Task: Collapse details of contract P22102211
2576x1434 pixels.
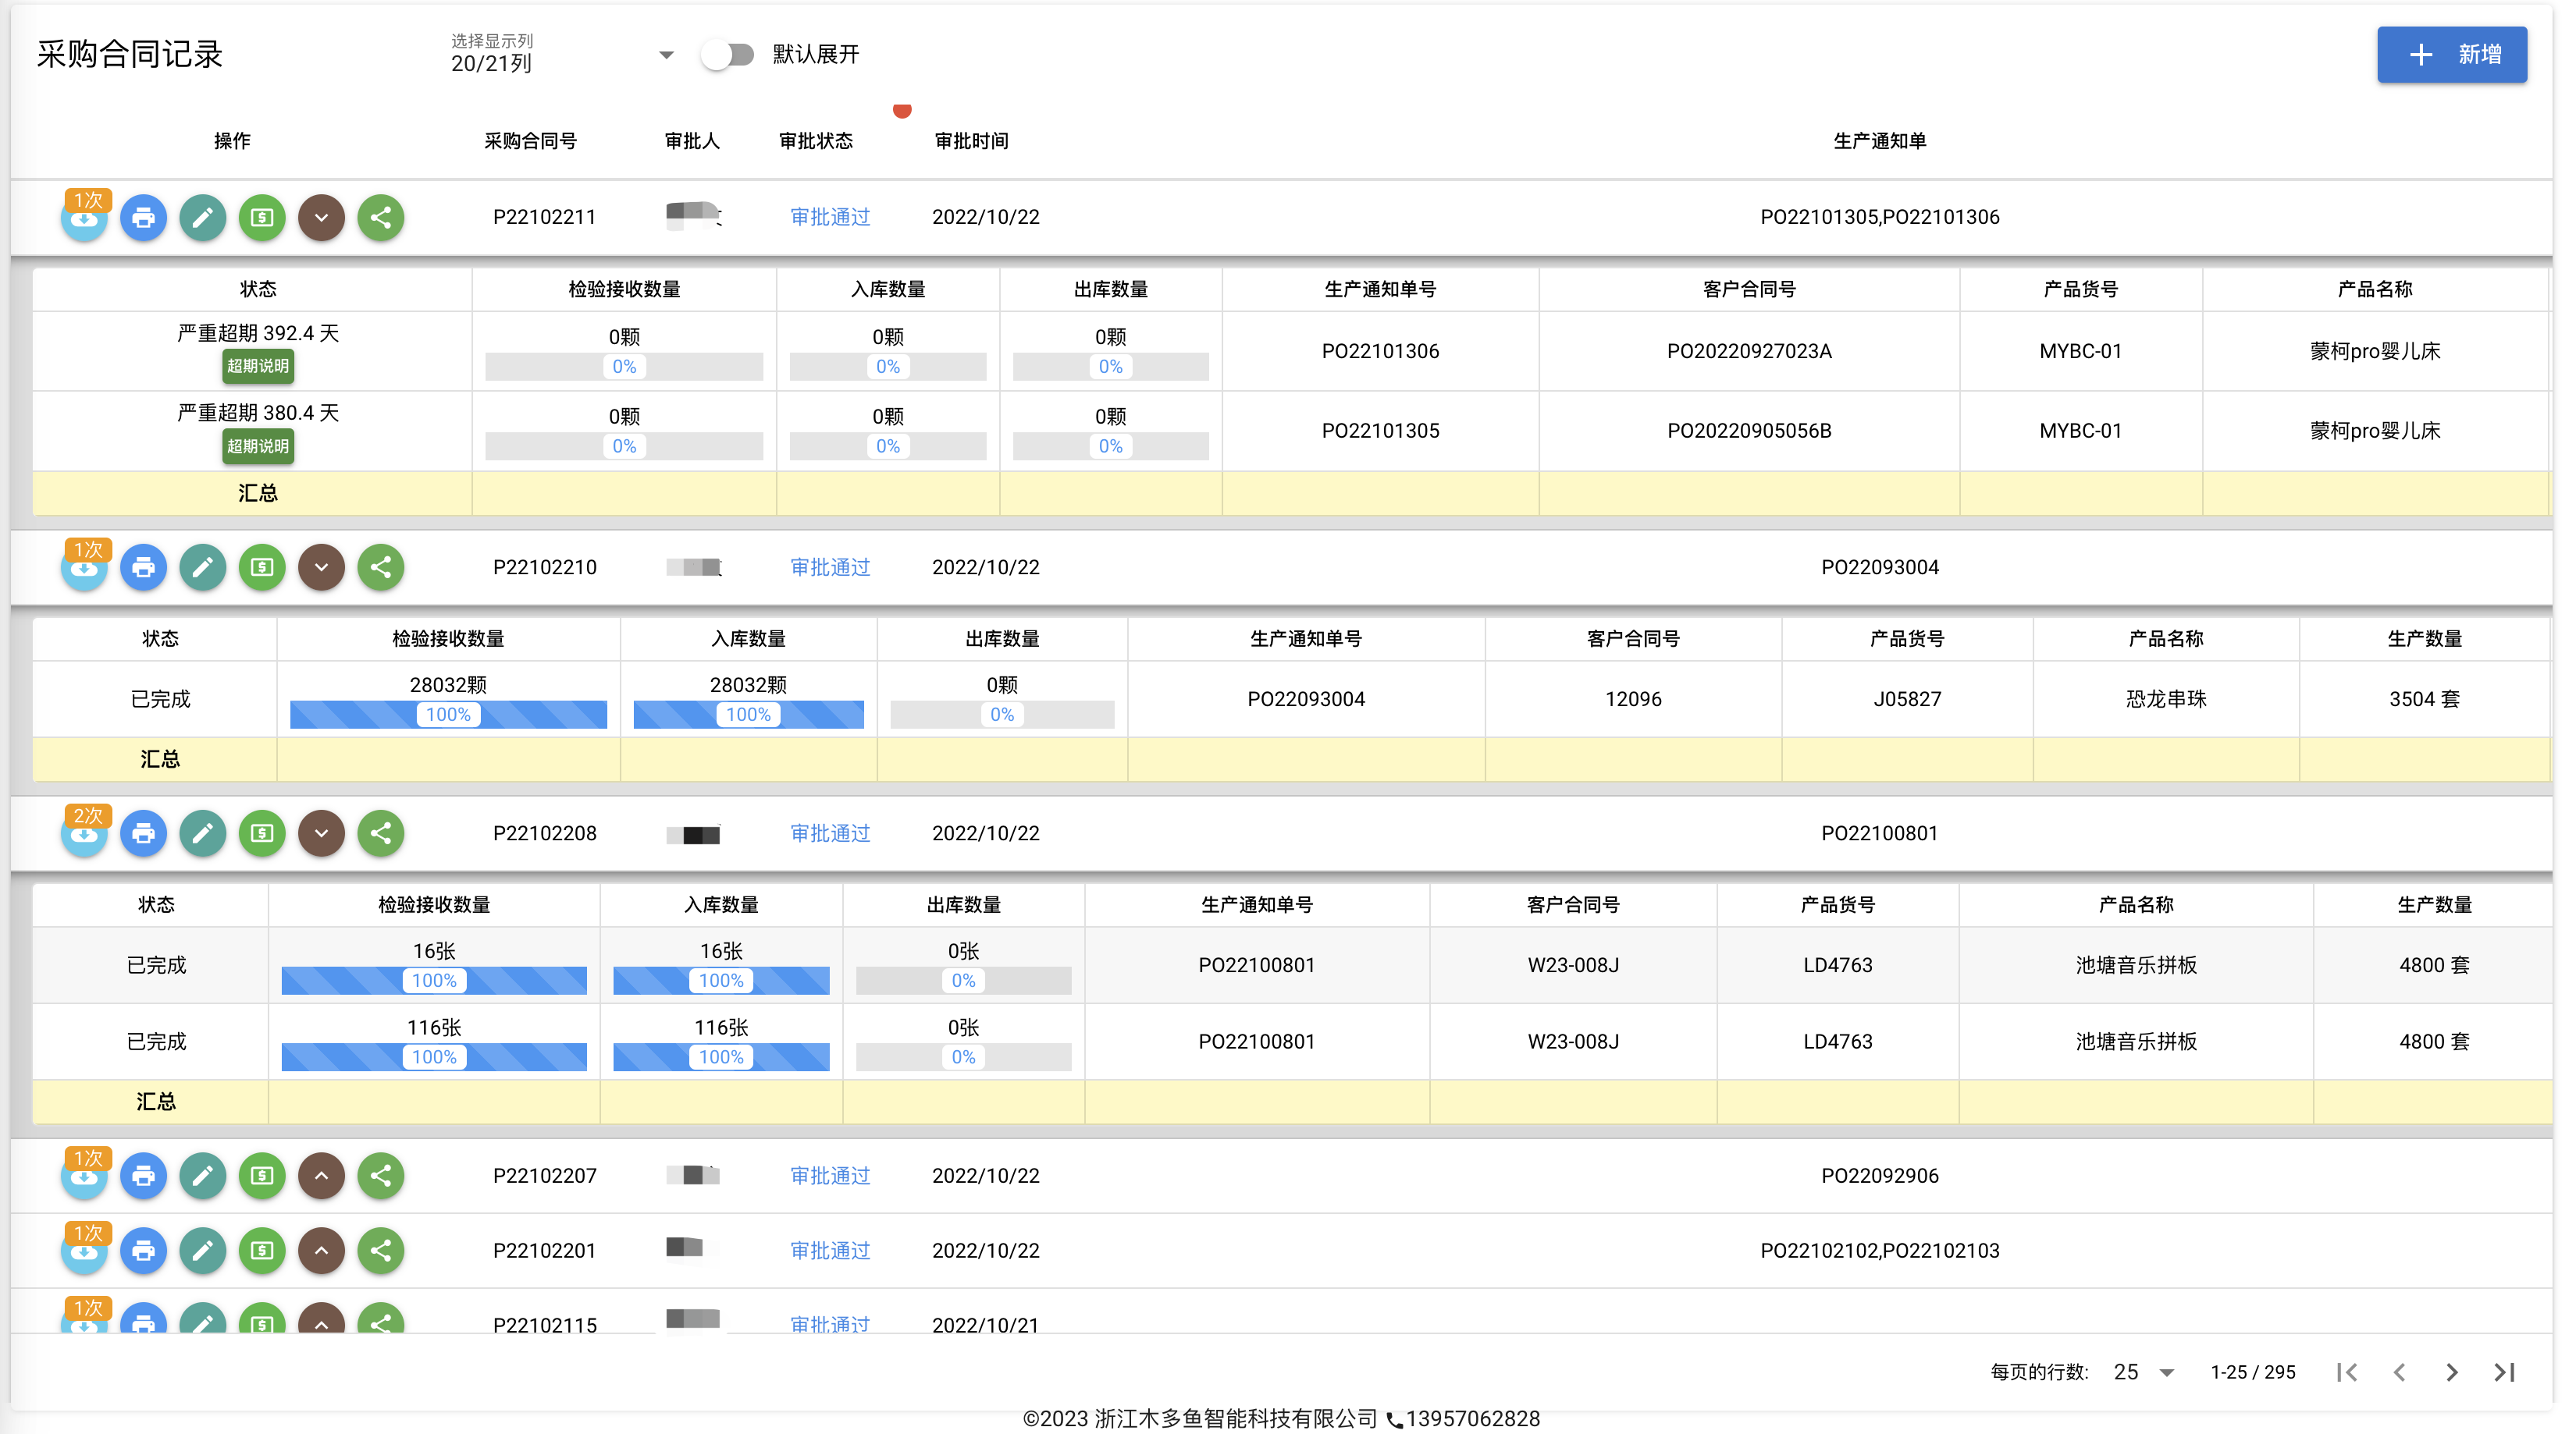Action: (322, 217)
